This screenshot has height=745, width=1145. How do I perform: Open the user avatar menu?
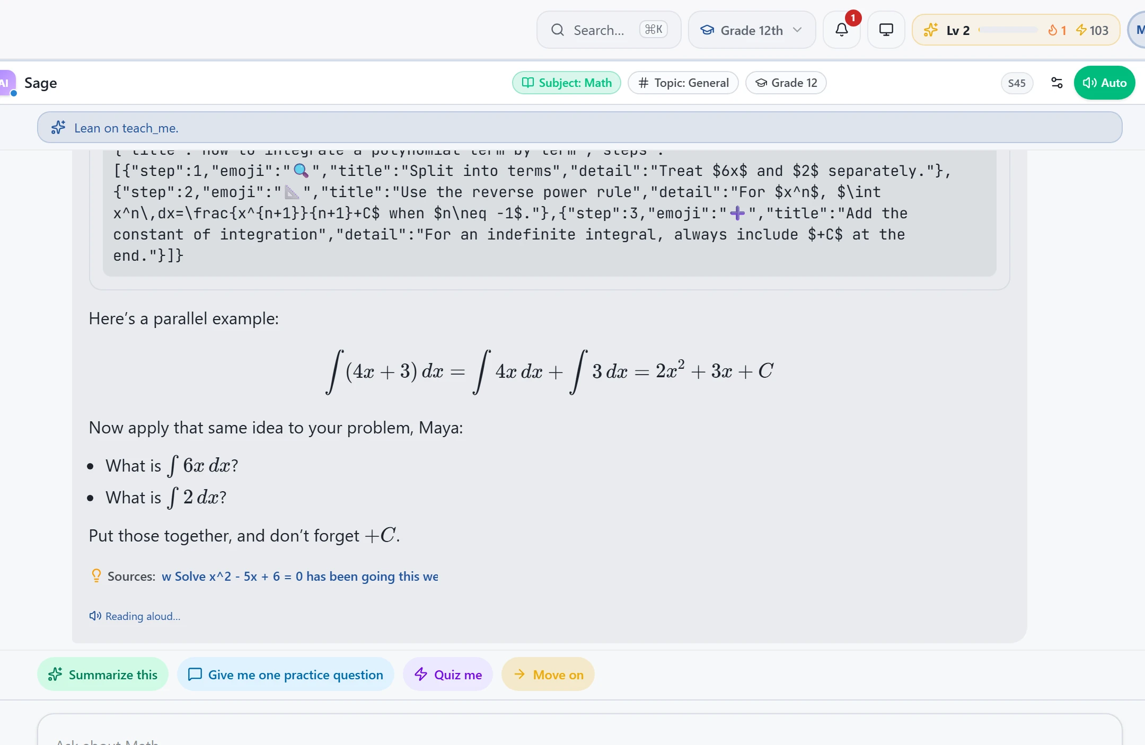point(1137,30)
